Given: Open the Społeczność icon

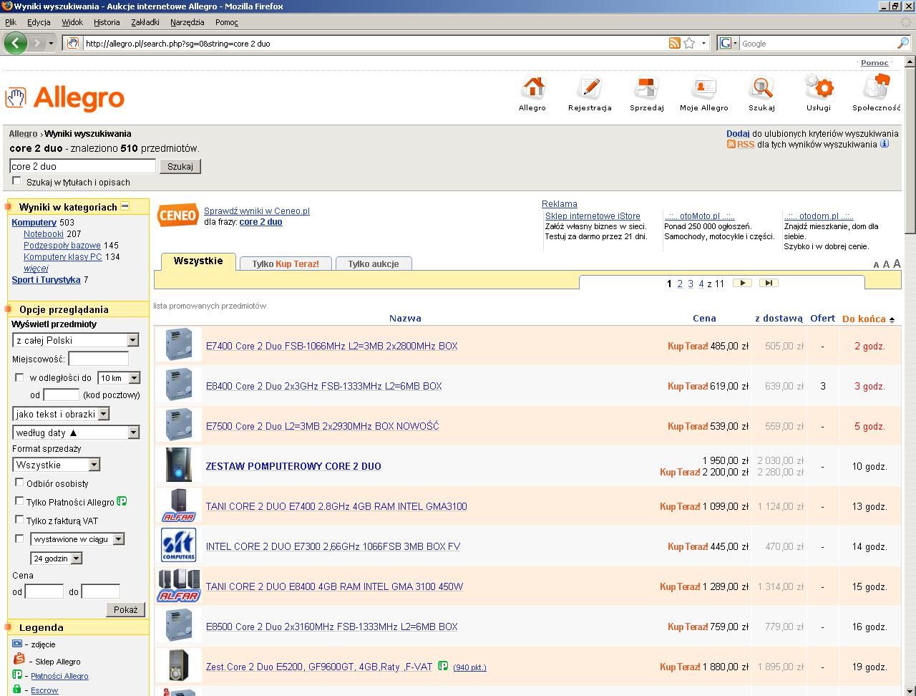Looking at the screenshot, I should point(877,87).
